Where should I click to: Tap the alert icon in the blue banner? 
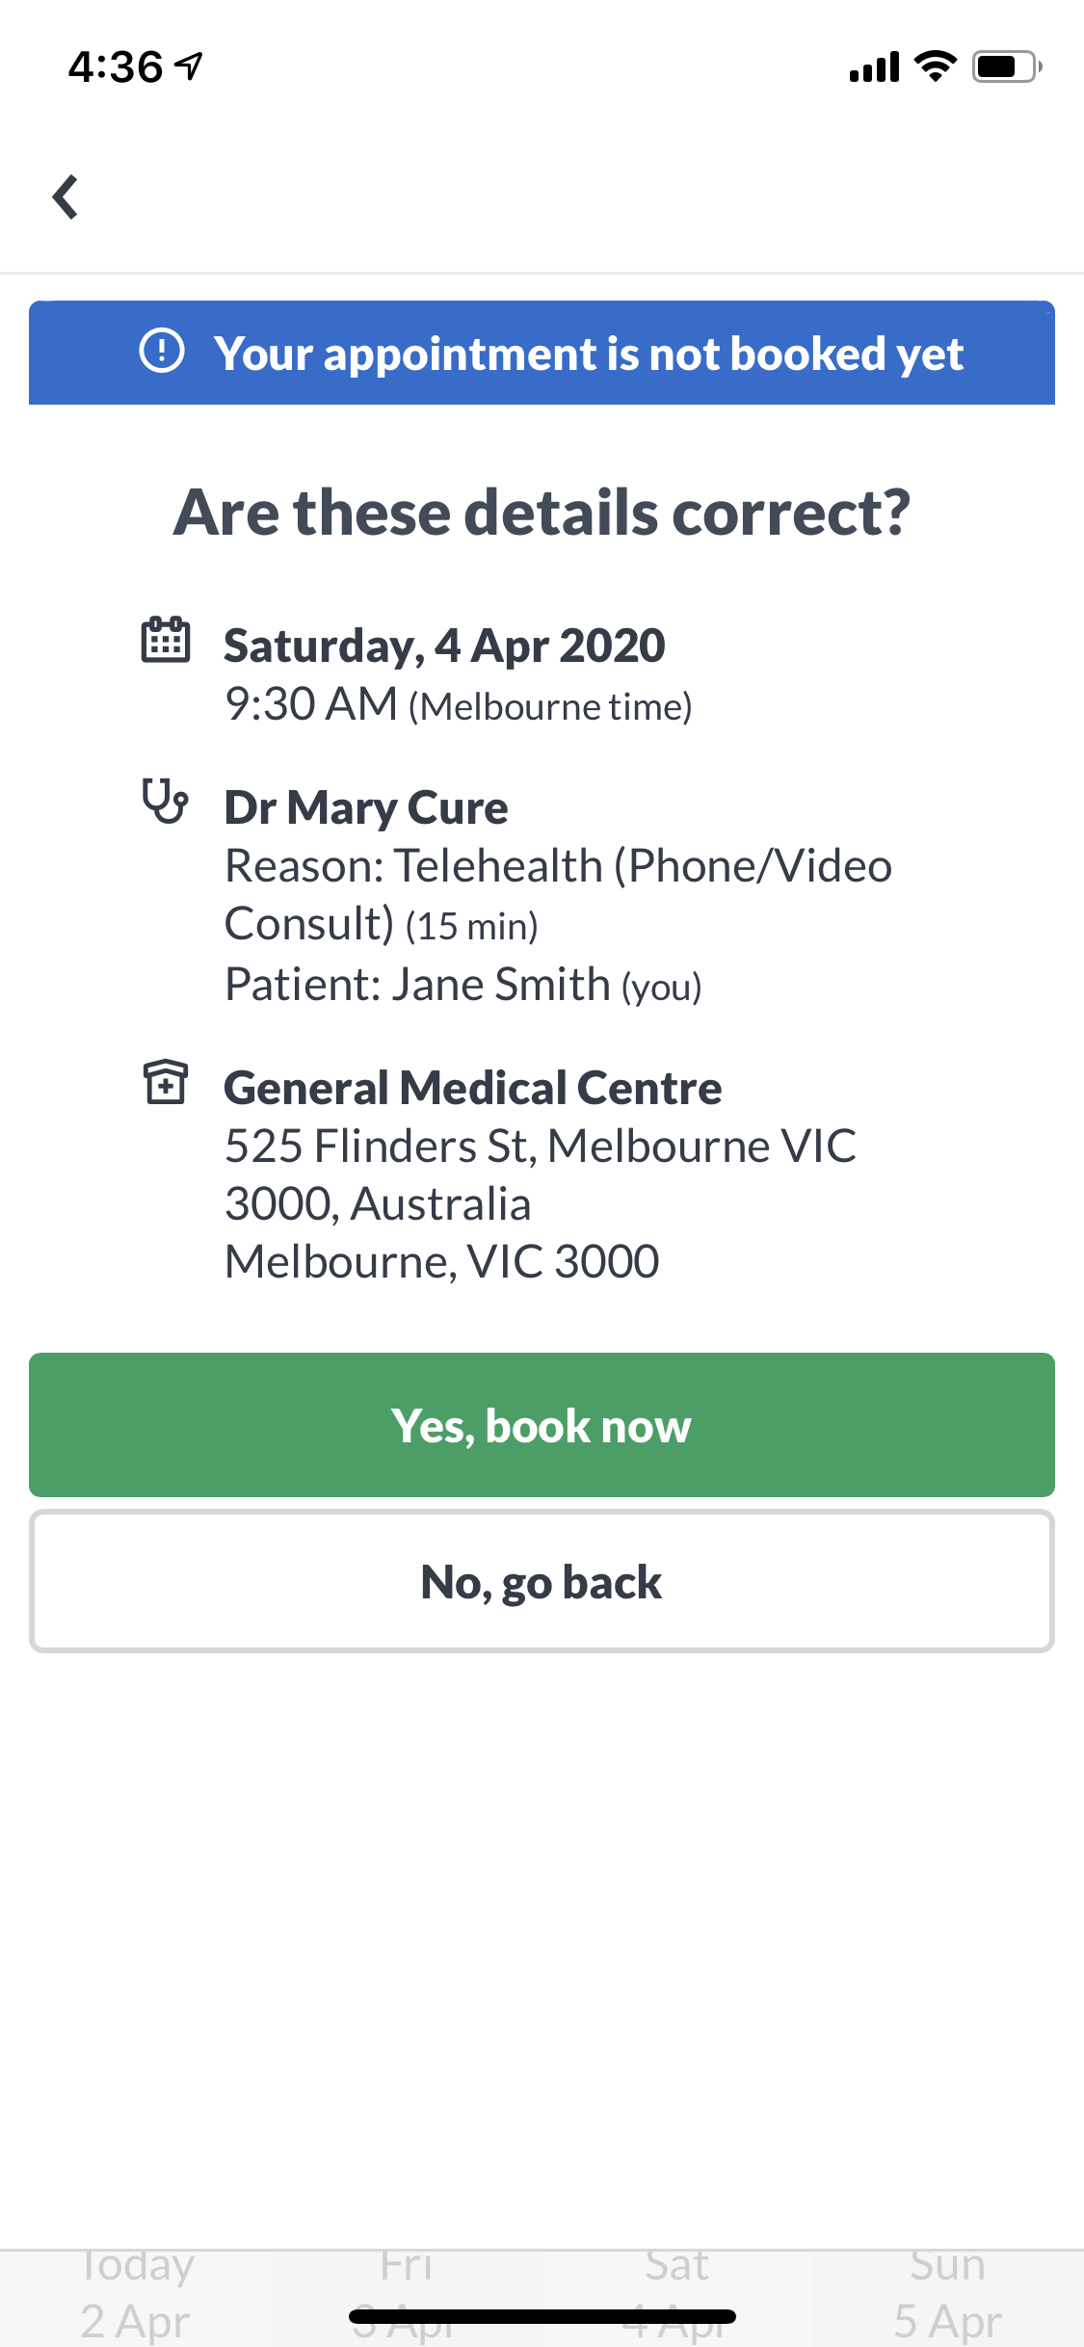(162, 351)
